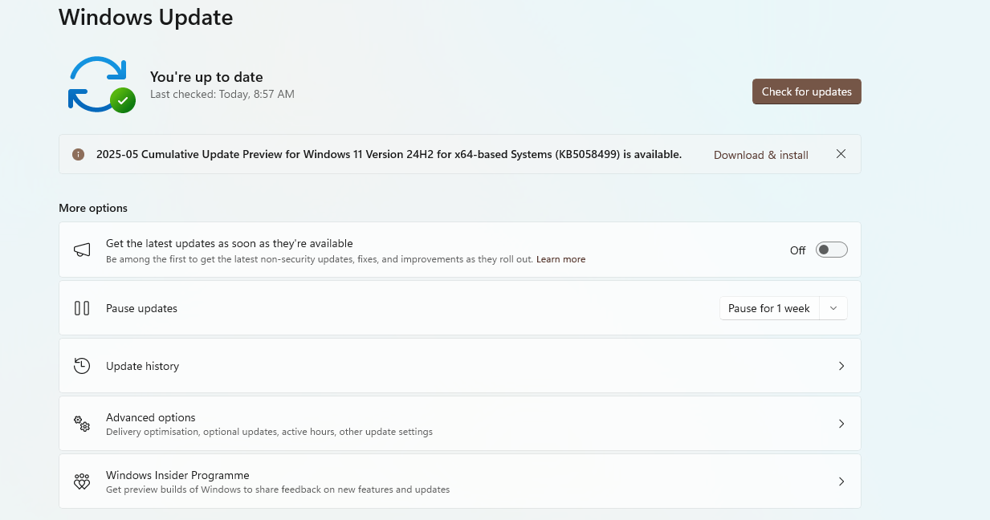Viewport: 990px width, 520px height.
Task: Click the Advanced options gears icon
Action: pos(82,424)
